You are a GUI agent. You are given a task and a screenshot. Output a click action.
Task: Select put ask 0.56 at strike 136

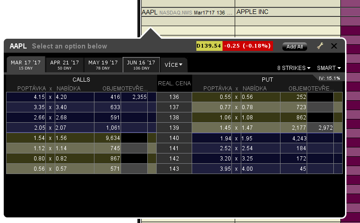(x=260, y=97)
